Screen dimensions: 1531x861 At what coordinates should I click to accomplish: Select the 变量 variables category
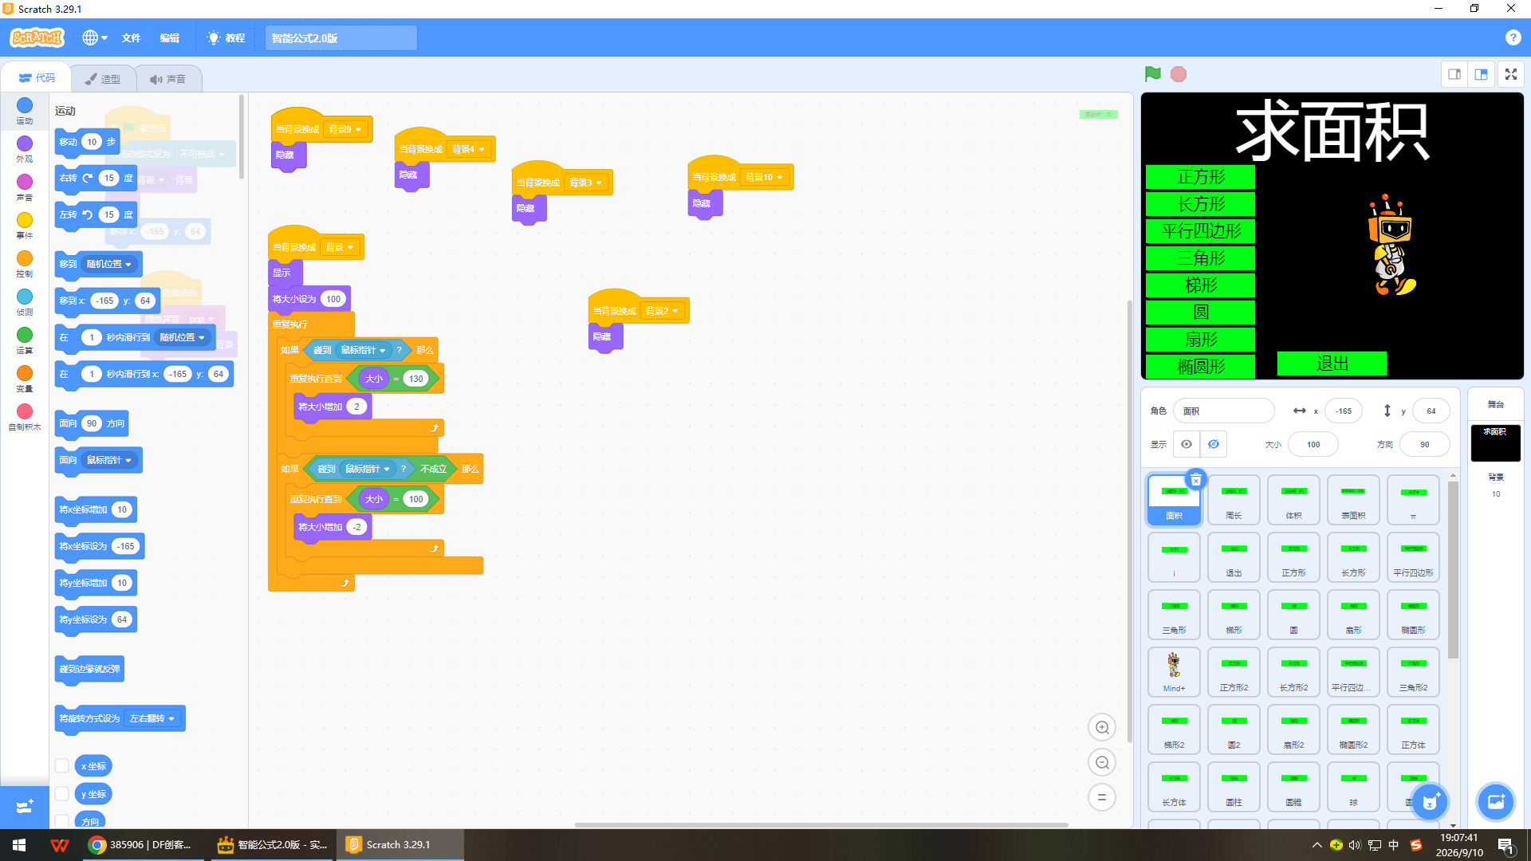coord(25,379)
